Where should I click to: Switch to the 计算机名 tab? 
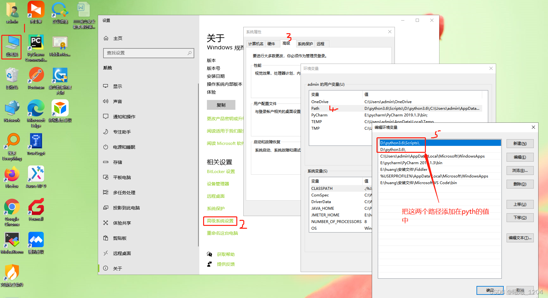(x=256, y=44)
